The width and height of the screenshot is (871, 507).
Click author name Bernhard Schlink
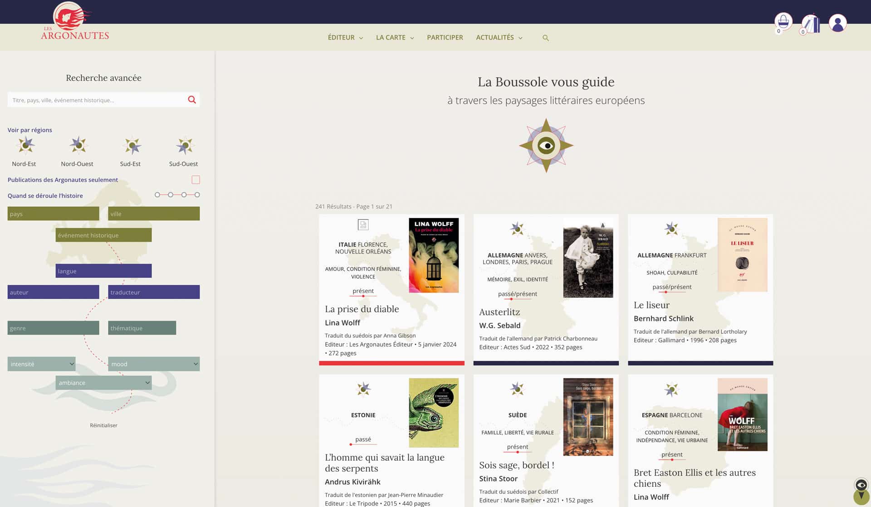(663, 319)
